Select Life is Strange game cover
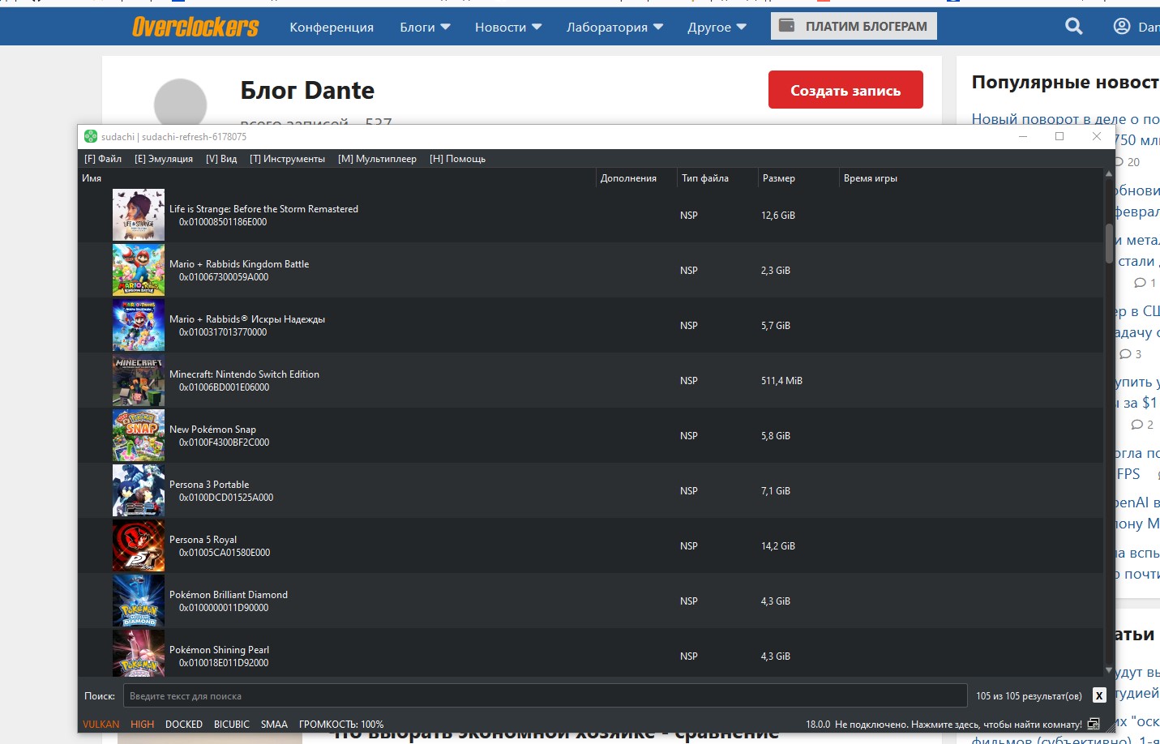This screenshot has height=744, width=1160. point(139,215)
